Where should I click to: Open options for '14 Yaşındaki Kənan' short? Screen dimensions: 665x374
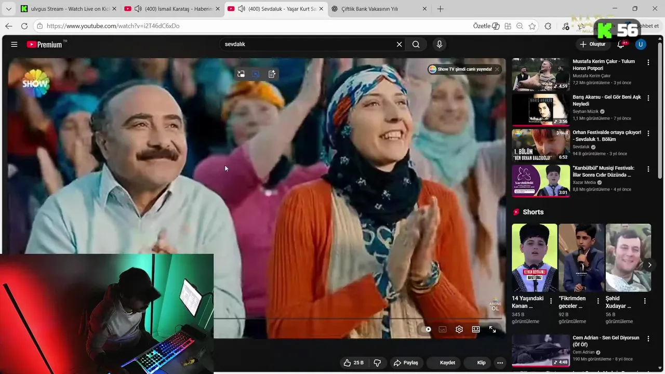[x=551, y=301]
